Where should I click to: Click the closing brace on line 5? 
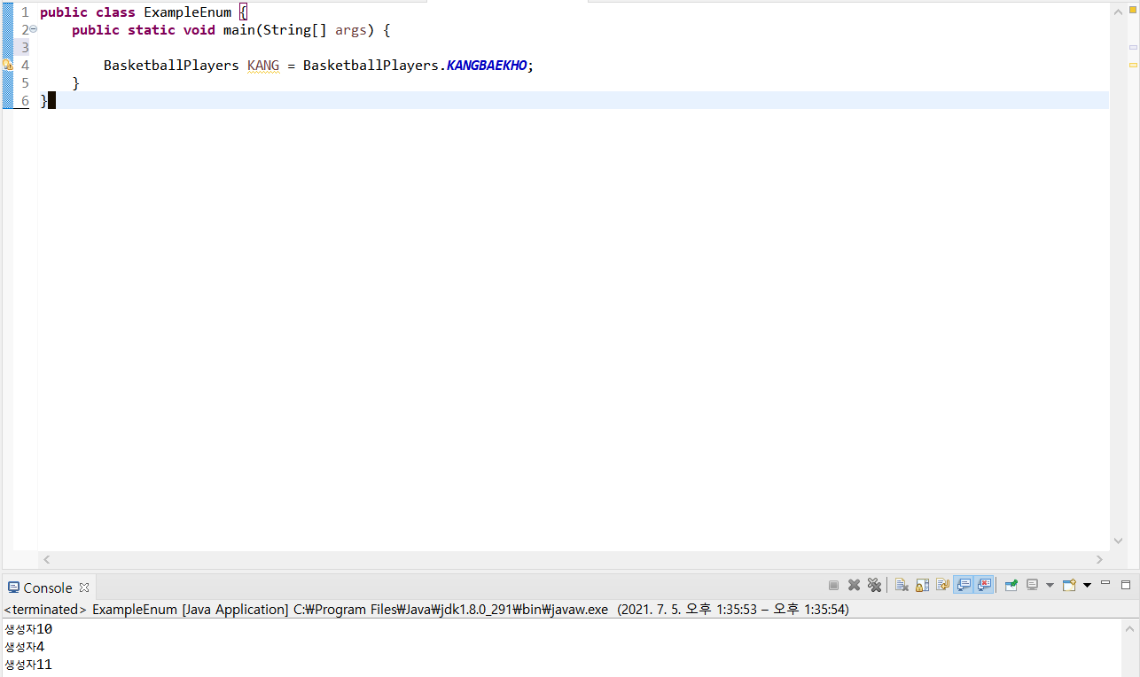click(x=76, y=83)
